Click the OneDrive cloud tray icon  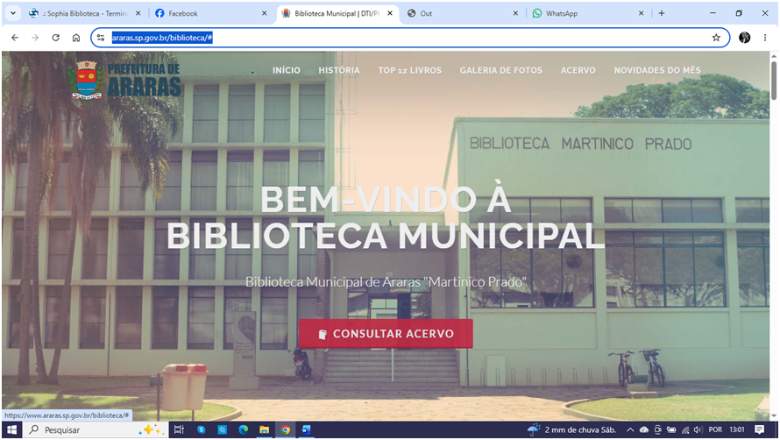coord(644,429)
